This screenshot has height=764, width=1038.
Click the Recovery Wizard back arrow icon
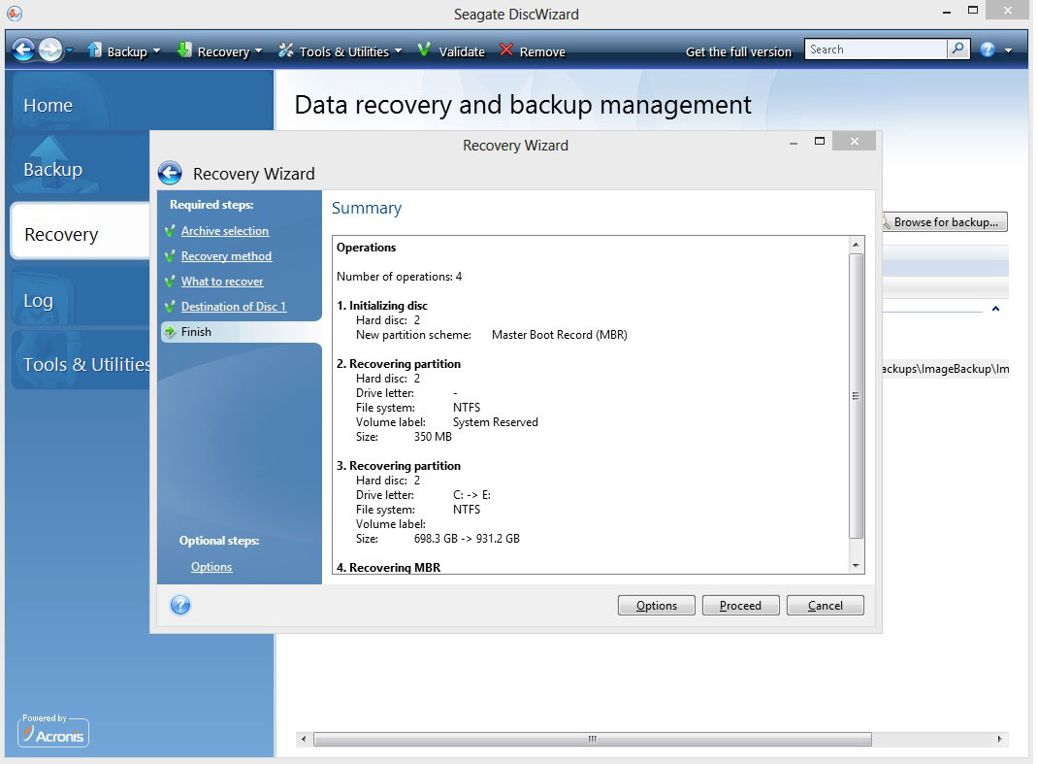point(170,174)
